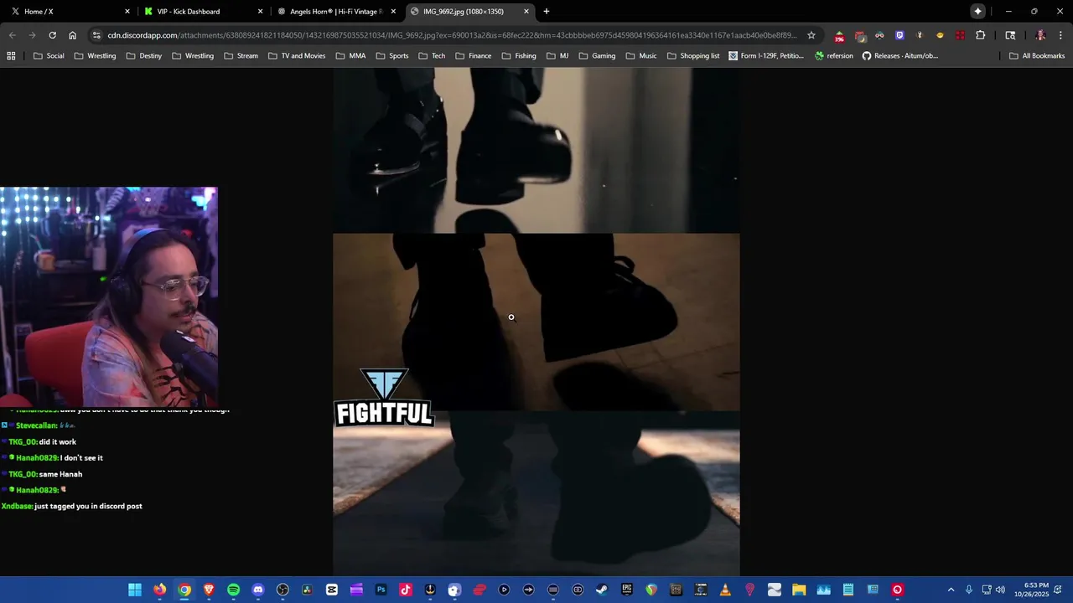Viewport: 1073px width, 603px height.
Task: Open the MJ bookmarks folder
Action: coord(557,56)
